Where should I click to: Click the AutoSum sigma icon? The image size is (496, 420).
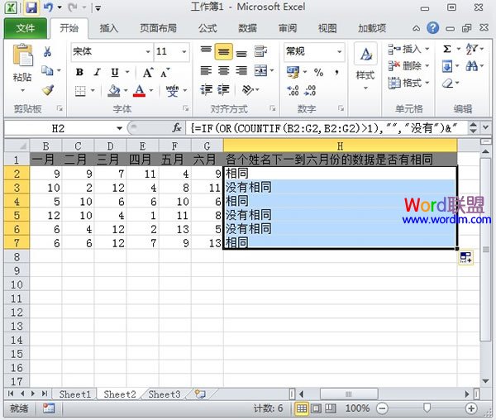(447, 49)
